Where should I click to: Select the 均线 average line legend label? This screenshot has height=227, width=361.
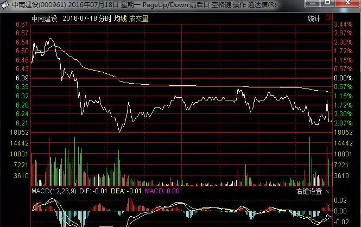120,18
